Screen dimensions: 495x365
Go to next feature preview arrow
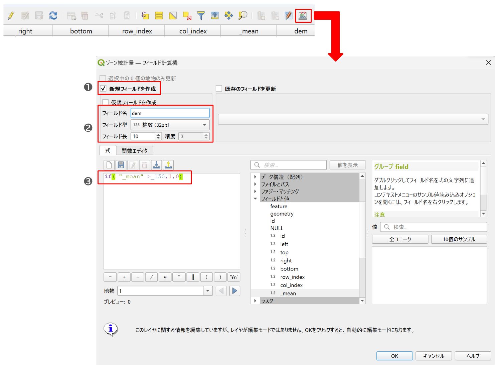point(235,291)
